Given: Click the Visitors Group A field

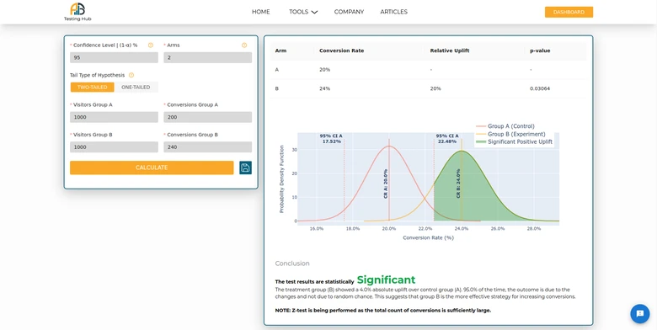Looking at the screenshot, I should (114, 117).
